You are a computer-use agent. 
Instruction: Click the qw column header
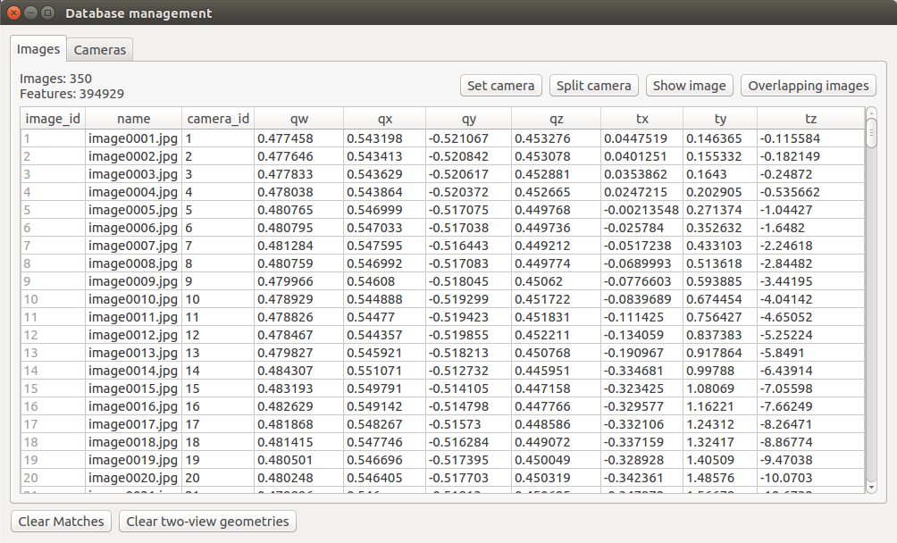click(298, 118)
